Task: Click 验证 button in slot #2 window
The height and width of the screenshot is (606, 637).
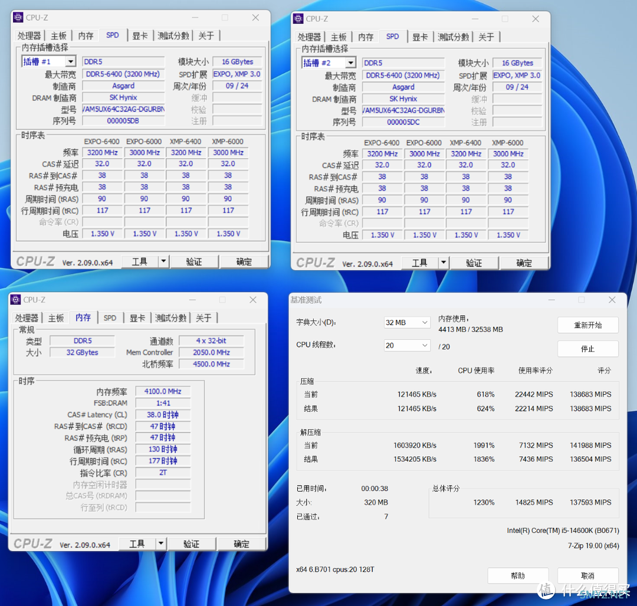Action: click(474, 263)
